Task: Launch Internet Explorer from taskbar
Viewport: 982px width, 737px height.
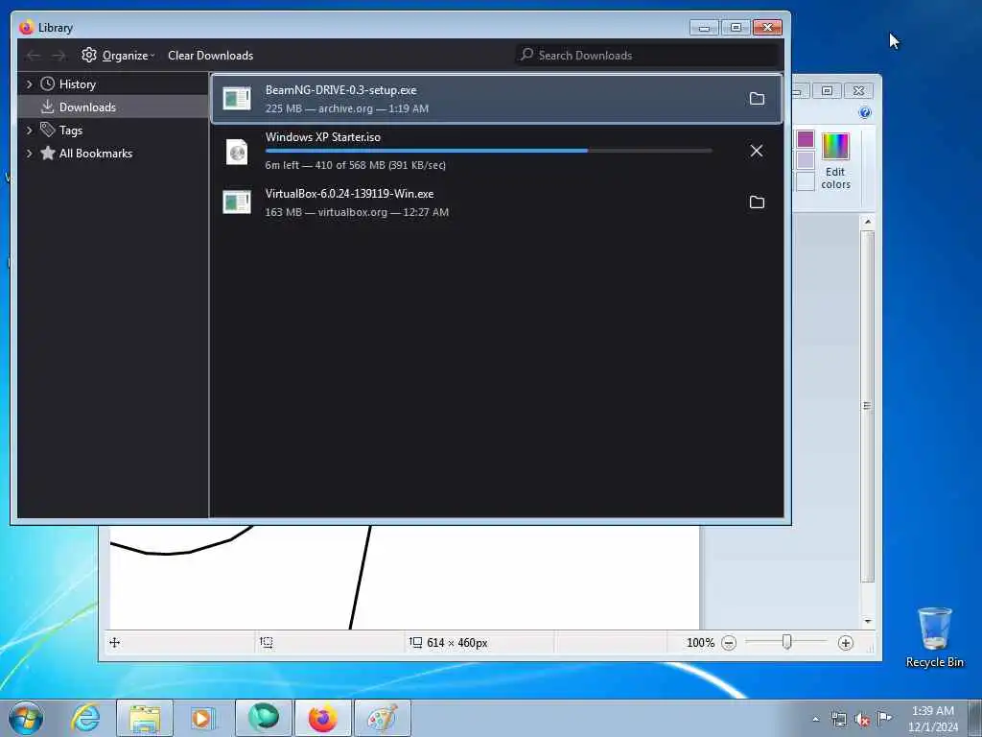Action: pyautogui.click(x=85, y=718)
